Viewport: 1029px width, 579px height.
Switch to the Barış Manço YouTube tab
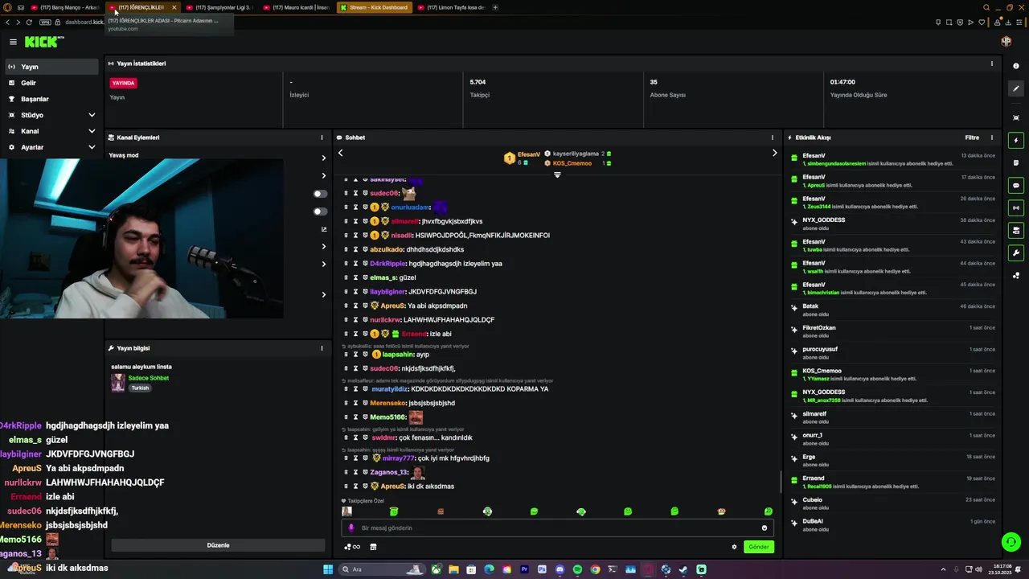pyautogui.click(x=64, y=7)
